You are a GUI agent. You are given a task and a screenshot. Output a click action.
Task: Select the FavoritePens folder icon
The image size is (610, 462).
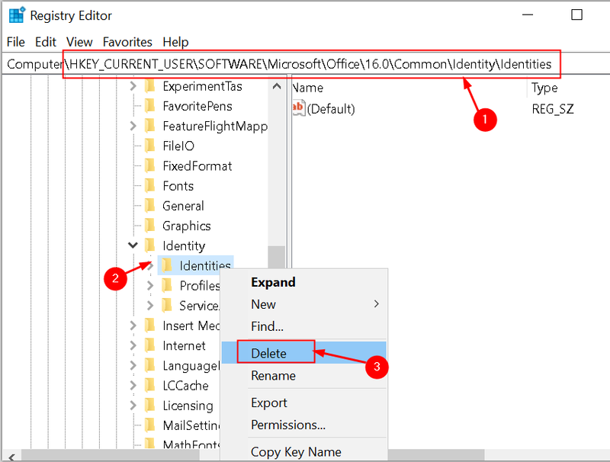point(149,106)
